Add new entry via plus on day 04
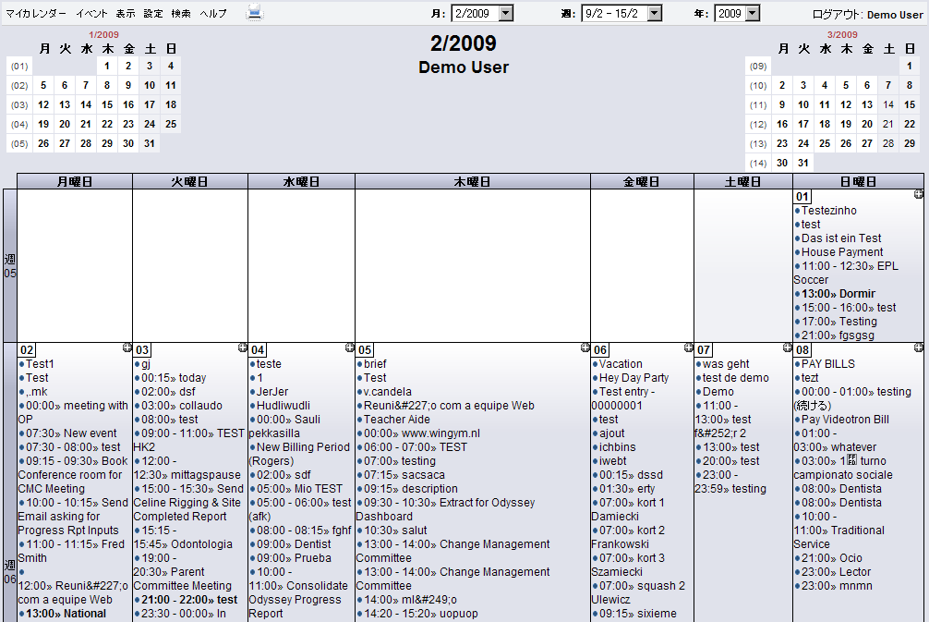Viewport: 929px width, 622px height. coord(349,348)
